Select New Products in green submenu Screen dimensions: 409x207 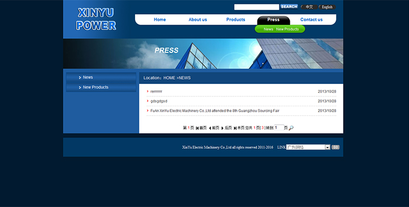[288, 29]
